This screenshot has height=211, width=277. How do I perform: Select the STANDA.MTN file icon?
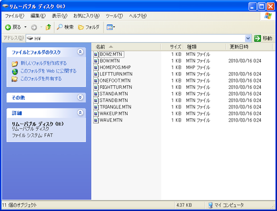coord(96,94)
